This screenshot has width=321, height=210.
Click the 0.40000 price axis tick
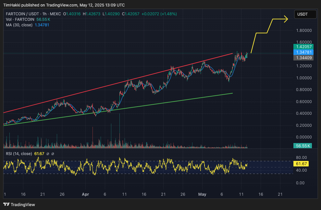304,113
